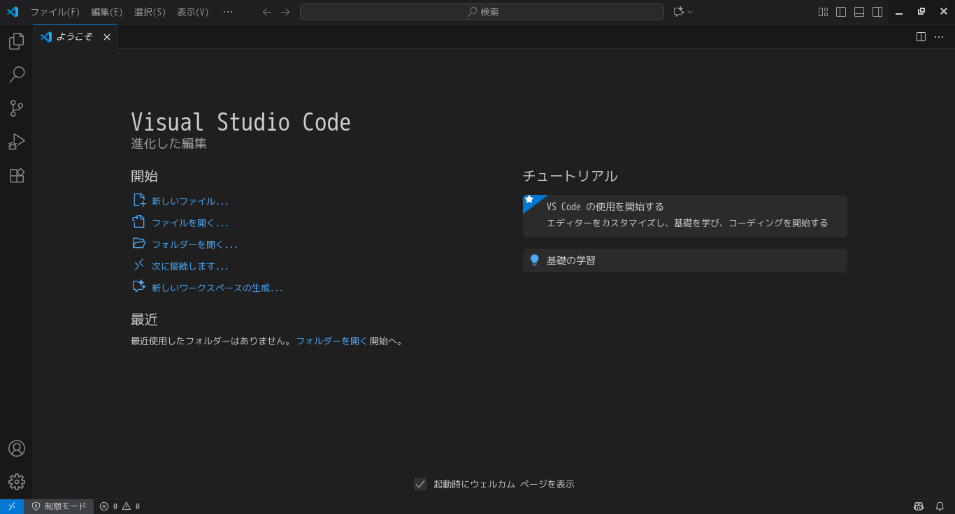The image size is (955, 514).
Task: Toggle the primary side bar layout button
Action: click(841, 12)
